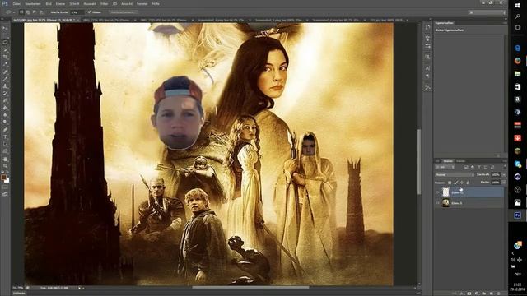Choose Subtract from Selection mode
This screenshot has width=527, height=296.
point(35,12)
